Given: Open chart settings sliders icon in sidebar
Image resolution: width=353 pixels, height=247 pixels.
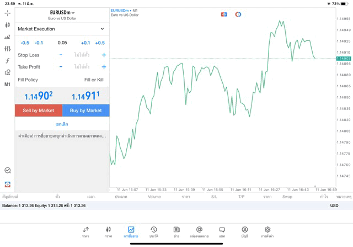Looking at the screenshot, I should pyautogui.click(x=7, y=49).
